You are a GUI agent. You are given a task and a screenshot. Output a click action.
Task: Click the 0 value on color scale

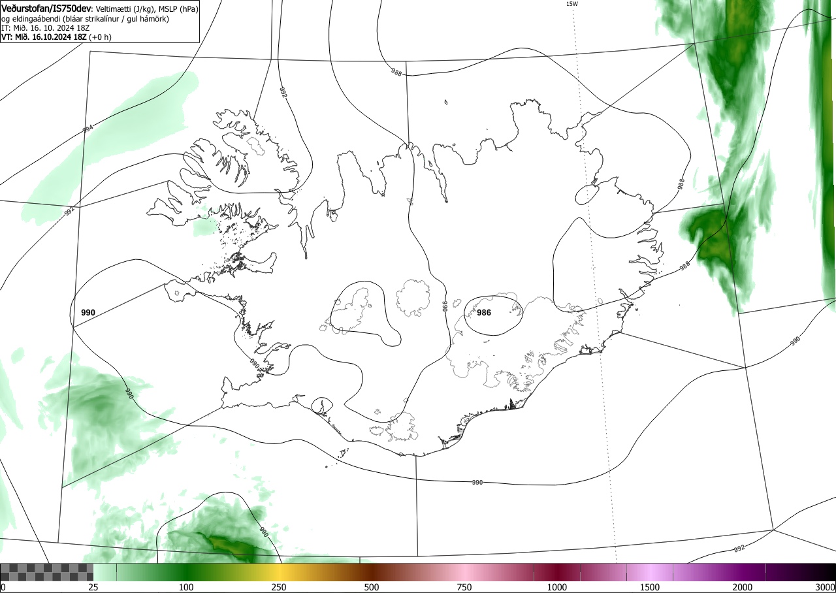(x=3, y=587)
